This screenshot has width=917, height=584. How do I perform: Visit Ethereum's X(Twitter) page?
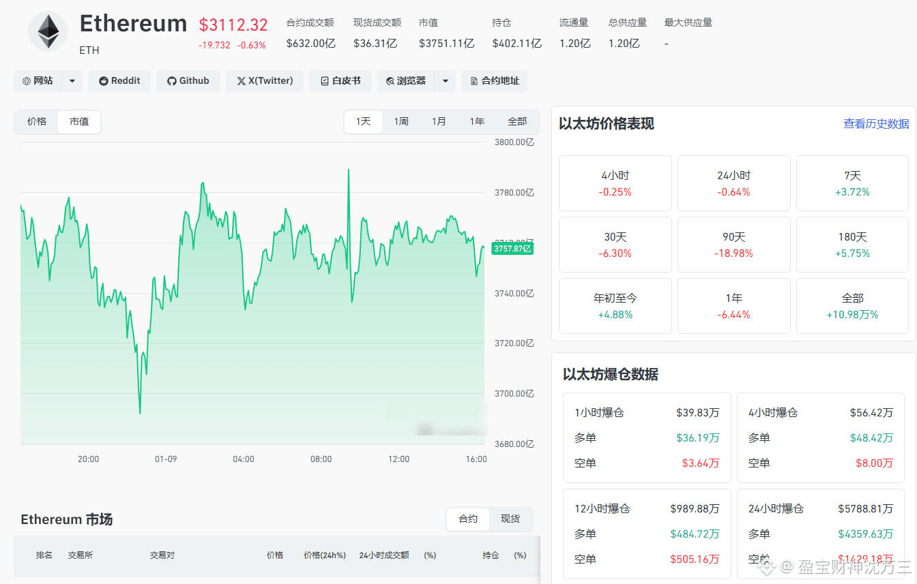pyautogui.click(x=264, y=81)
